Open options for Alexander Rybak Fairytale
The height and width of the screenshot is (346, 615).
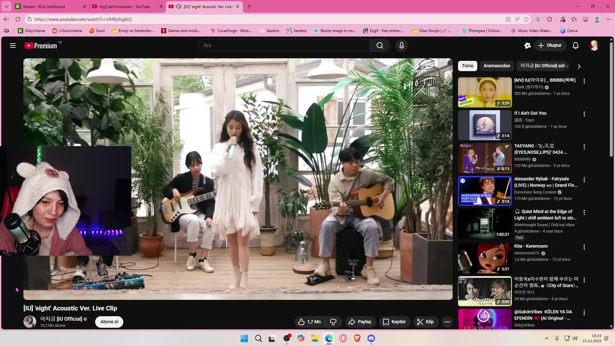[584, 180]
